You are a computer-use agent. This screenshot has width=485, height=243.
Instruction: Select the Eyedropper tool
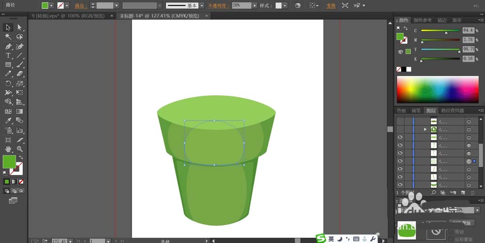(8, 121)
